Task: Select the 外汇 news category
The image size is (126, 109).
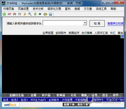Action: 113,33
